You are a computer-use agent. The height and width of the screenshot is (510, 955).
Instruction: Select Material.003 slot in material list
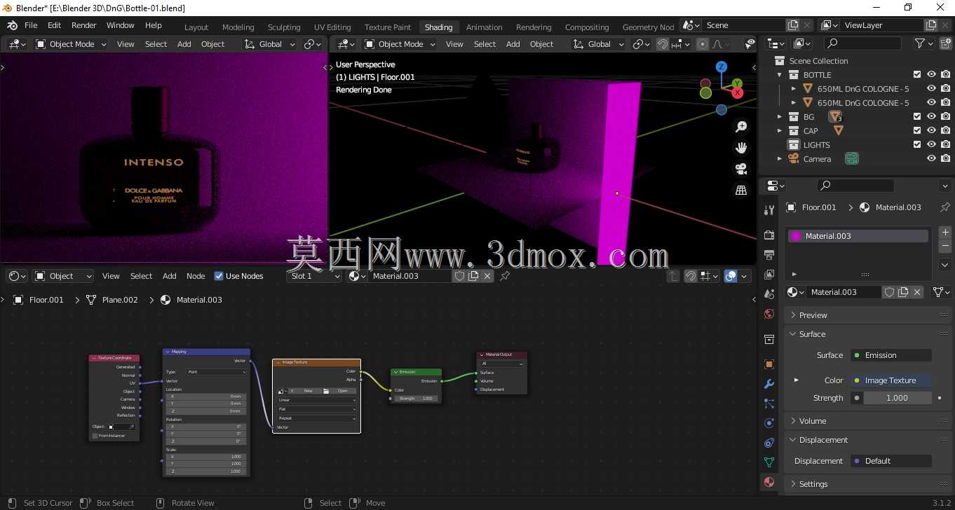click(x=858, y=236)
